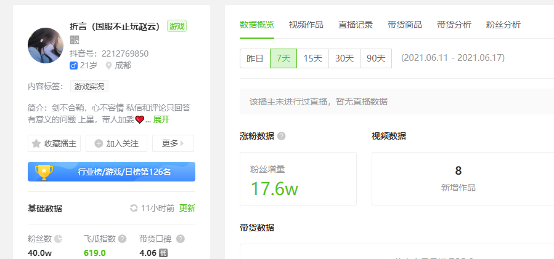Screen dimensions: 554x259
Task: Click the 619.0 飞瓜指数 value
Action: click(x=95, y=253)
